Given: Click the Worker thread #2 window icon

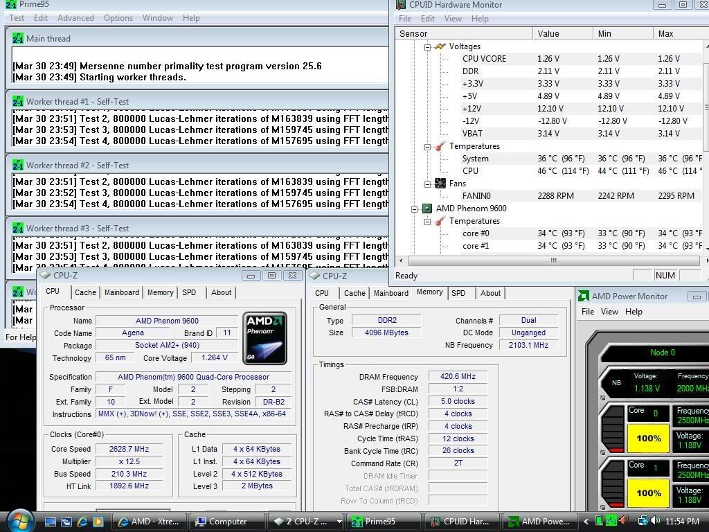Looking at the screenshot, I should pyautogui.click(x=17, y=165).
